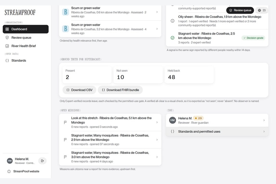
Task: Expand the 3.0 km mission chevron
Action: coord(157,157)
